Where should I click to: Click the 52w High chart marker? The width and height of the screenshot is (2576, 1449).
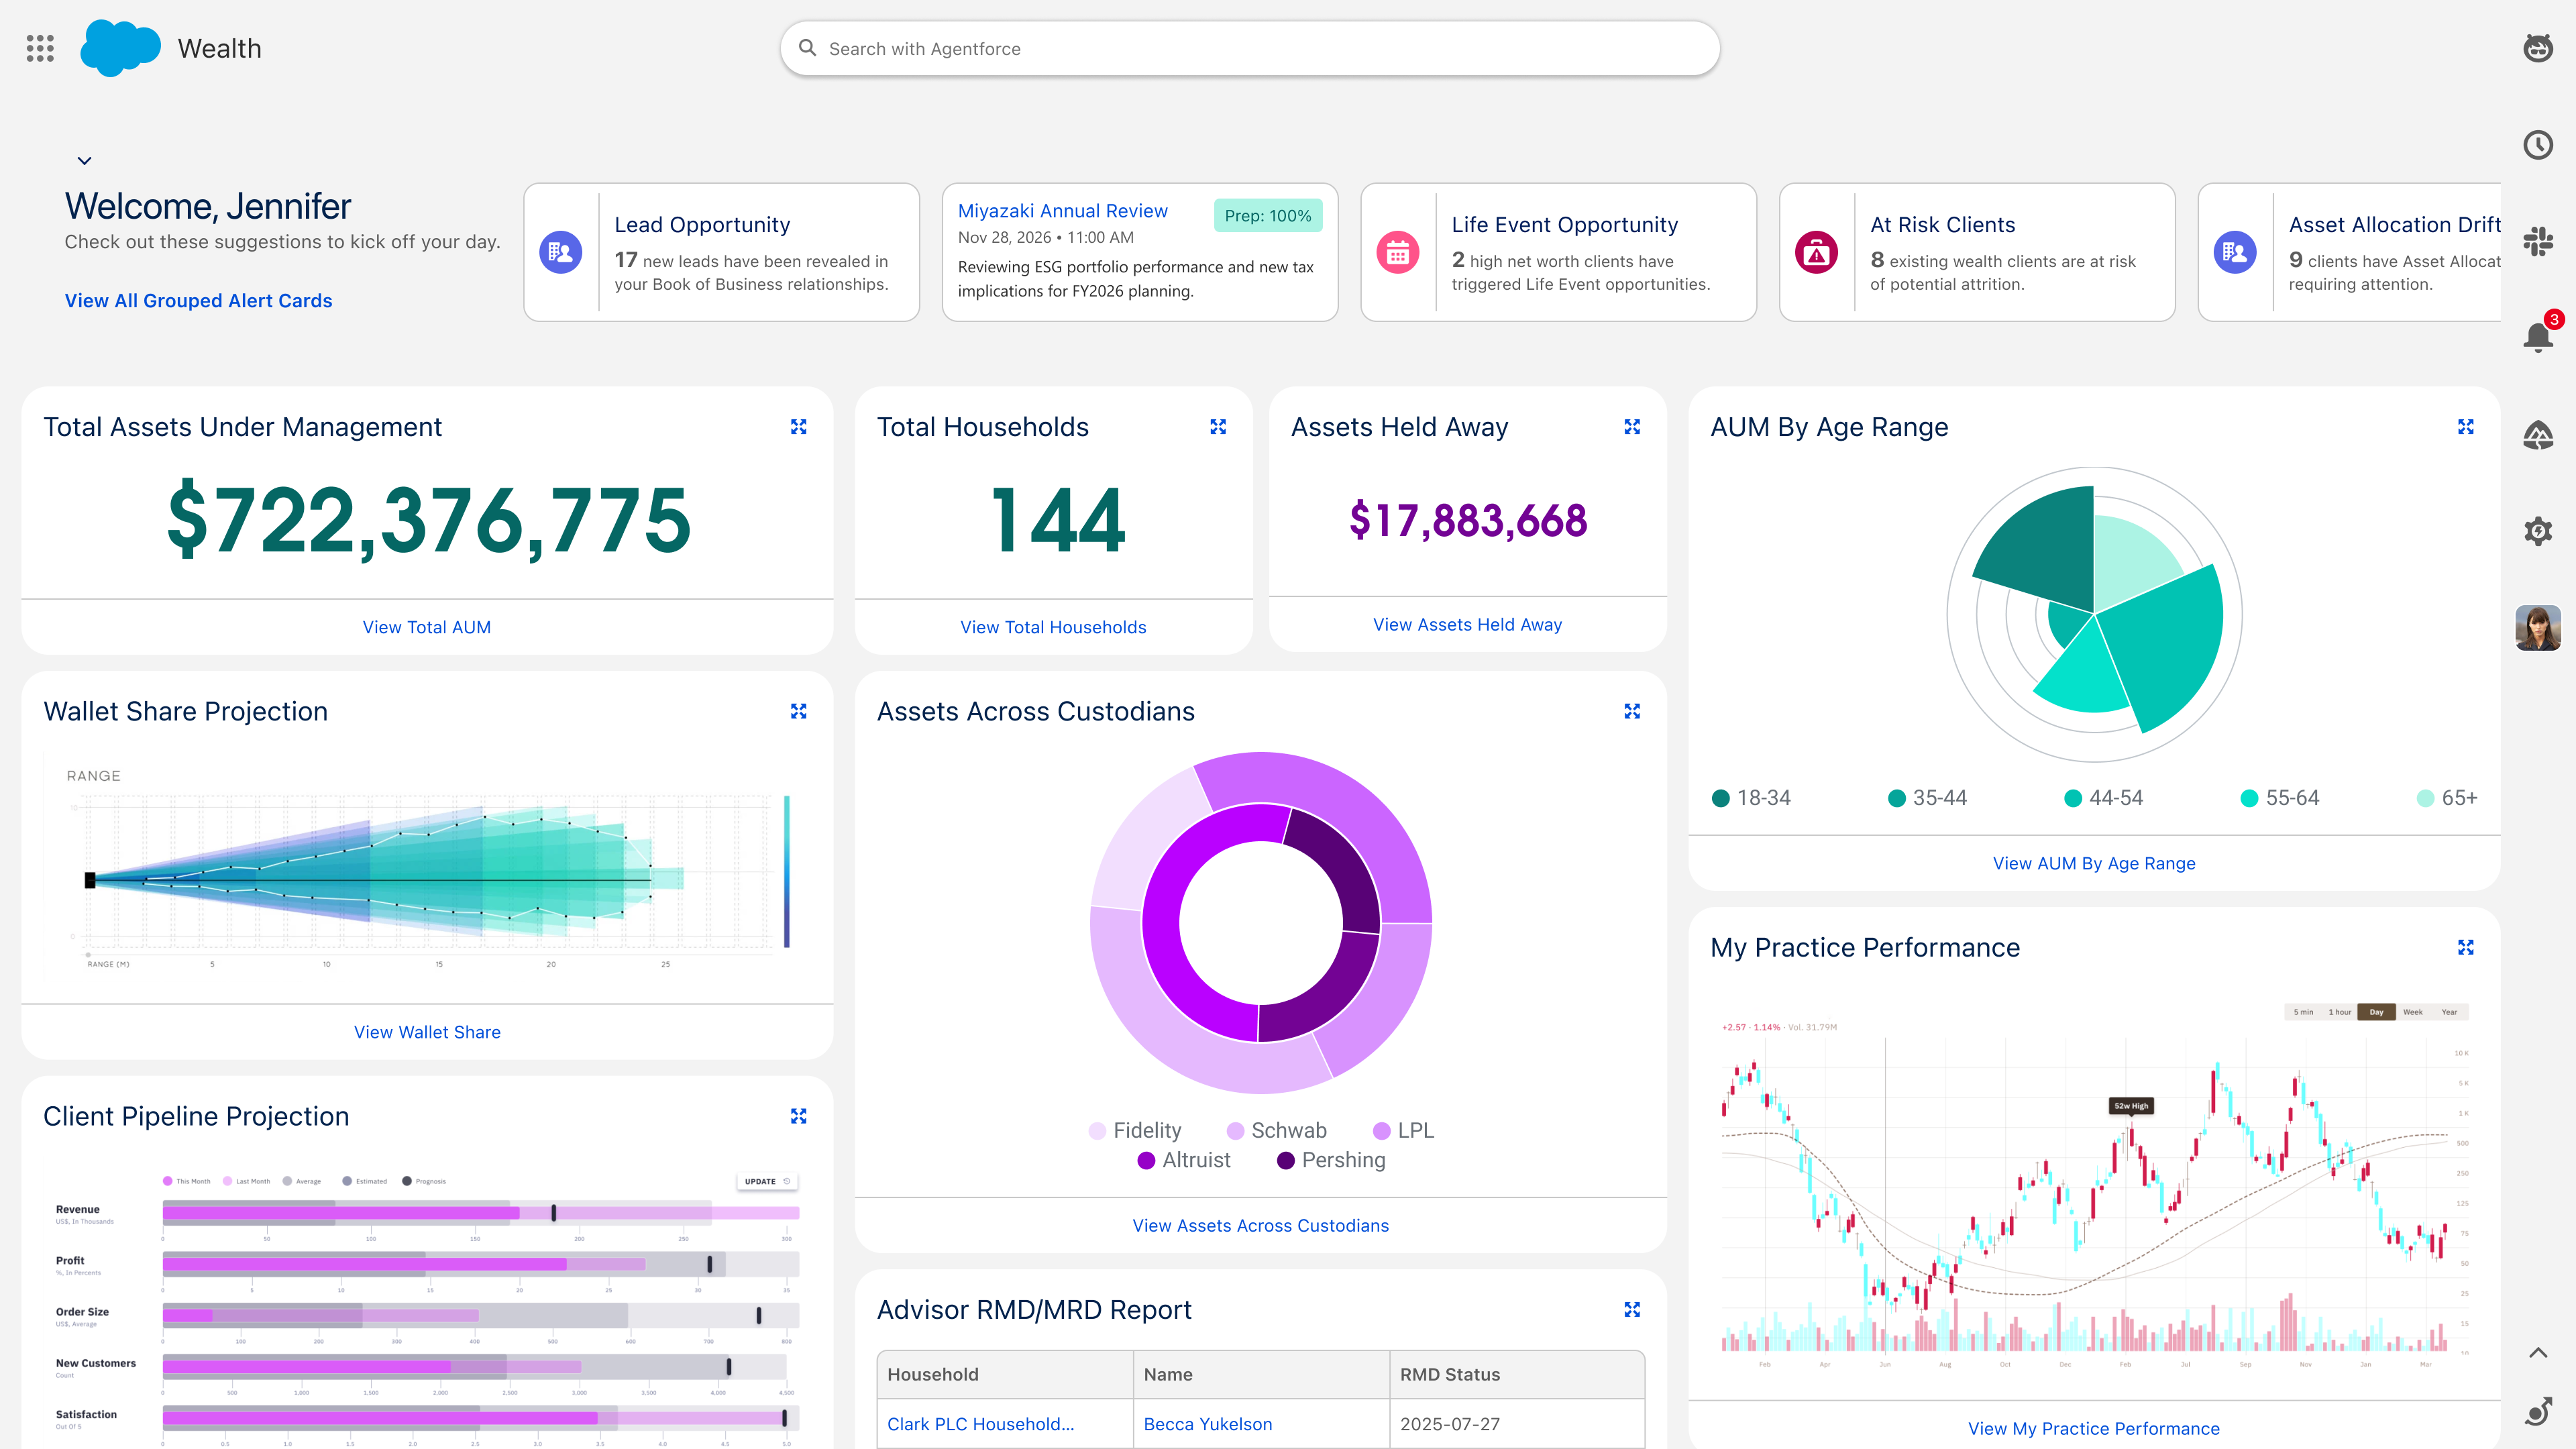click(2130, 1106)
